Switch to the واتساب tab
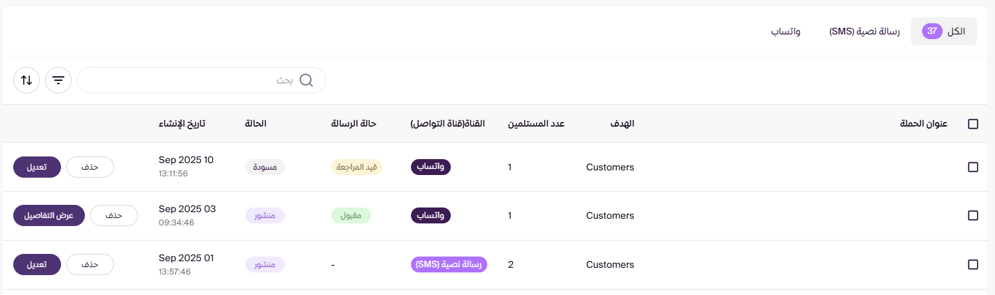The image size is (995, 295). click(786, 31)
